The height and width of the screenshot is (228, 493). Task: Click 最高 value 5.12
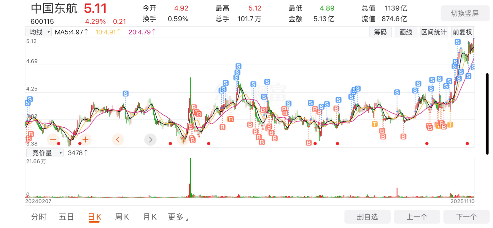coord(255,8)
